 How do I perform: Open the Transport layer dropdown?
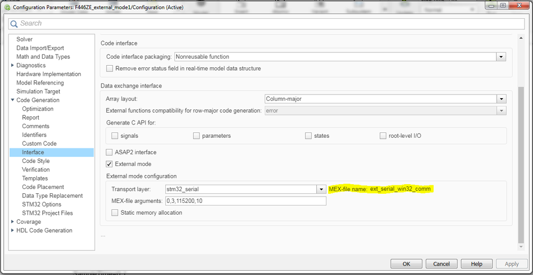pyautogui.click(x=321, y=189)
